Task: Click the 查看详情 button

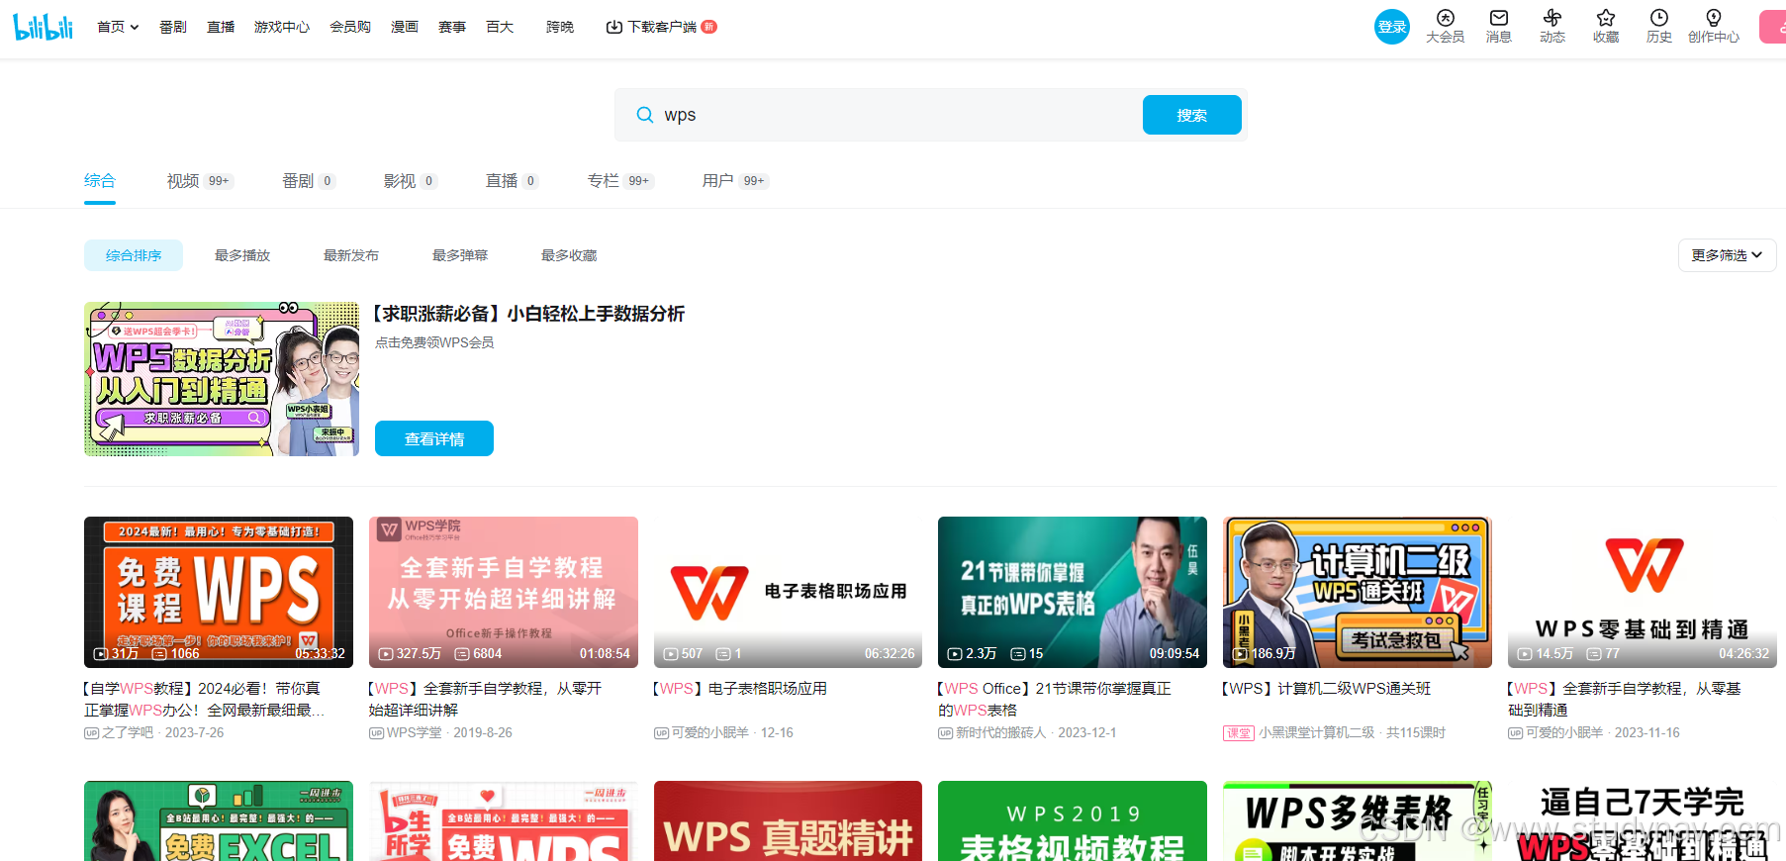Action: click(434, 438)
